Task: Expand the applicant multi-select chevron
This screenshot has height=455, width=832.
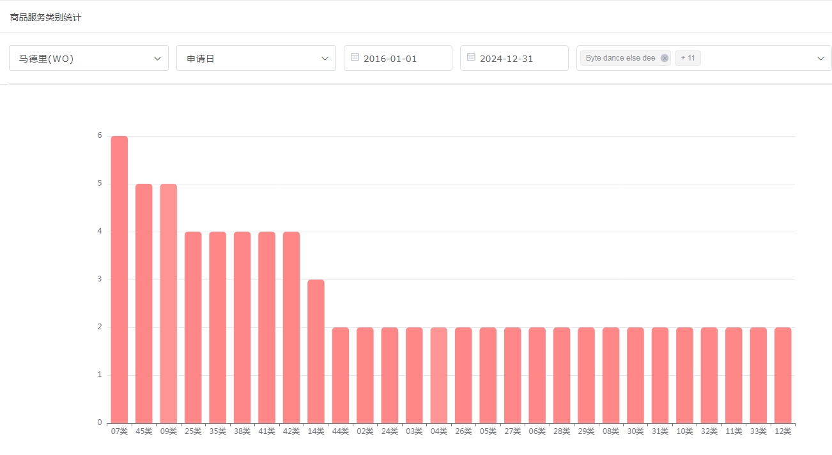Action: [820, 59]
